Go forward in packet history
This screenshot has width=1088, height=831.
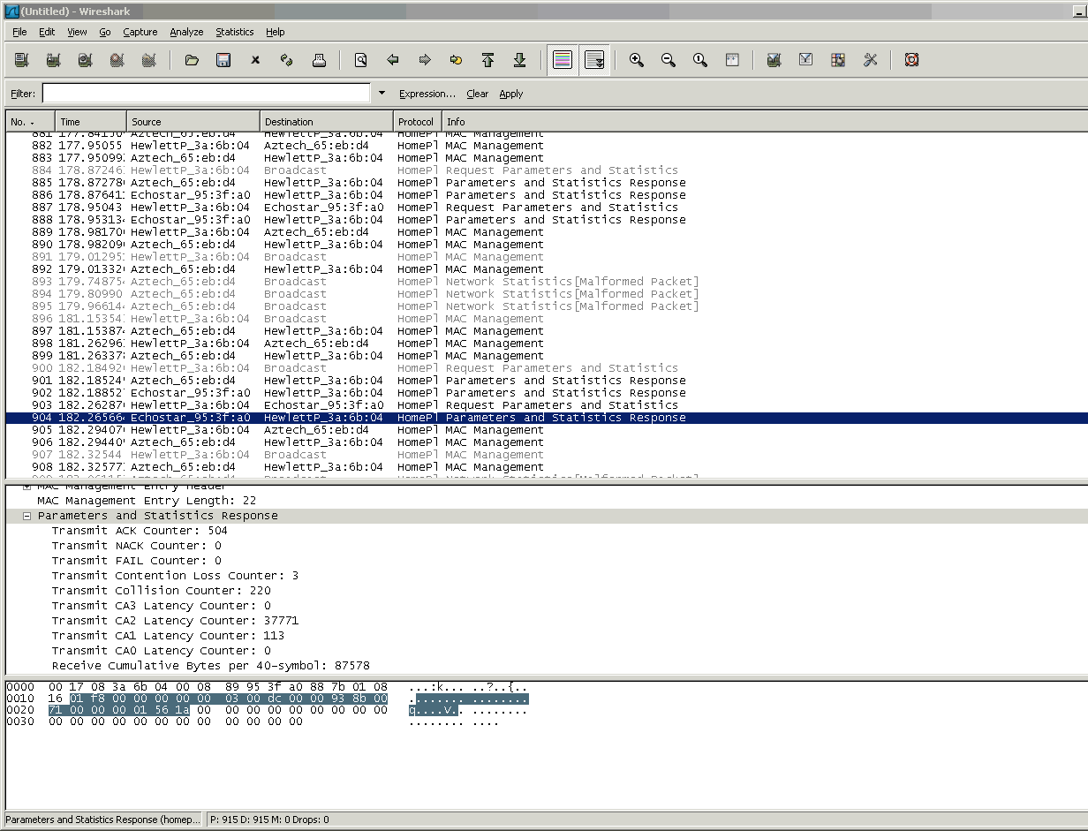coord(425,60)
